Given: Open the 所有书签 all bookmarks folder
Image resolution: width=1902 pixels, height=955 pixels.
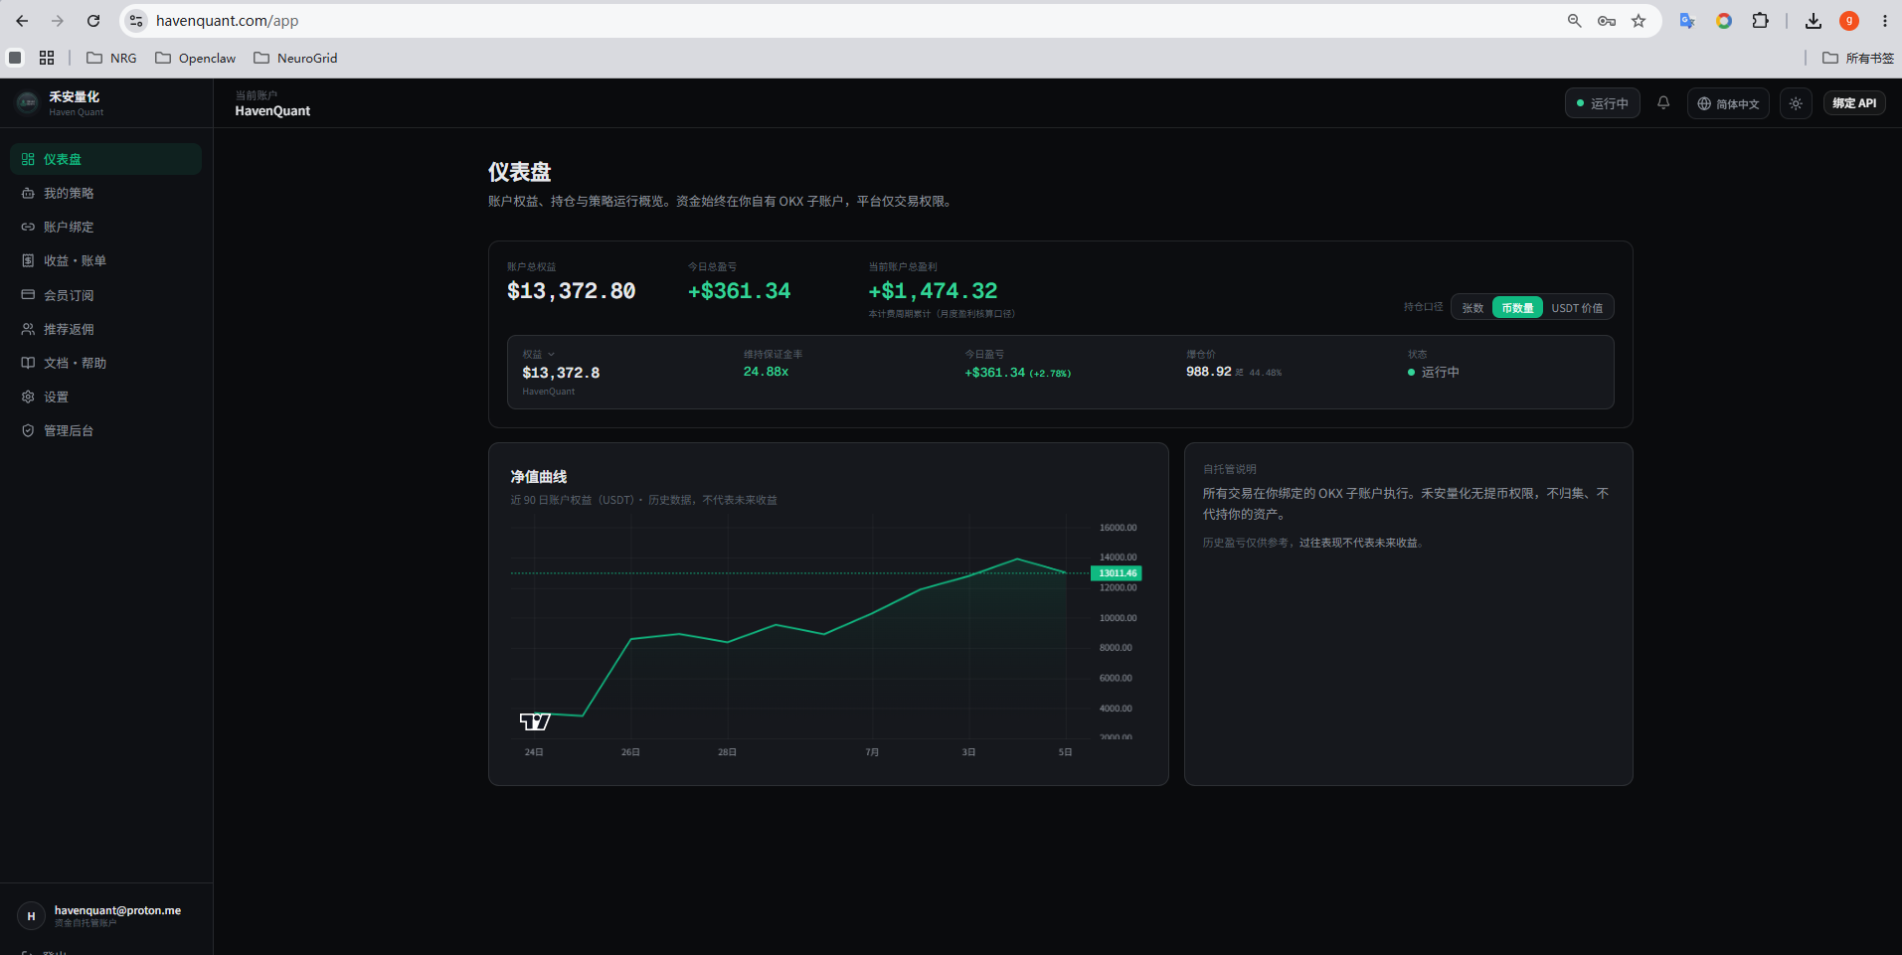Looking at the screenshot, I should pyautogui.click(x=1857, y=58).
